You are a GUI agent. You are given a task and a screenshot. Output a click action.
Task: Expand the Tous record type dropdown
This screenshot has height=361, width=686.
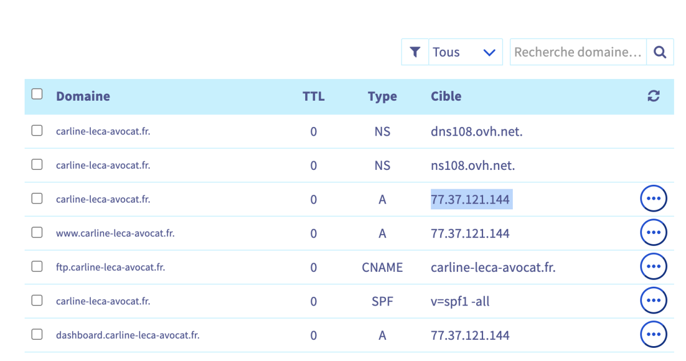pyautogui.click(x=465, y=52)
